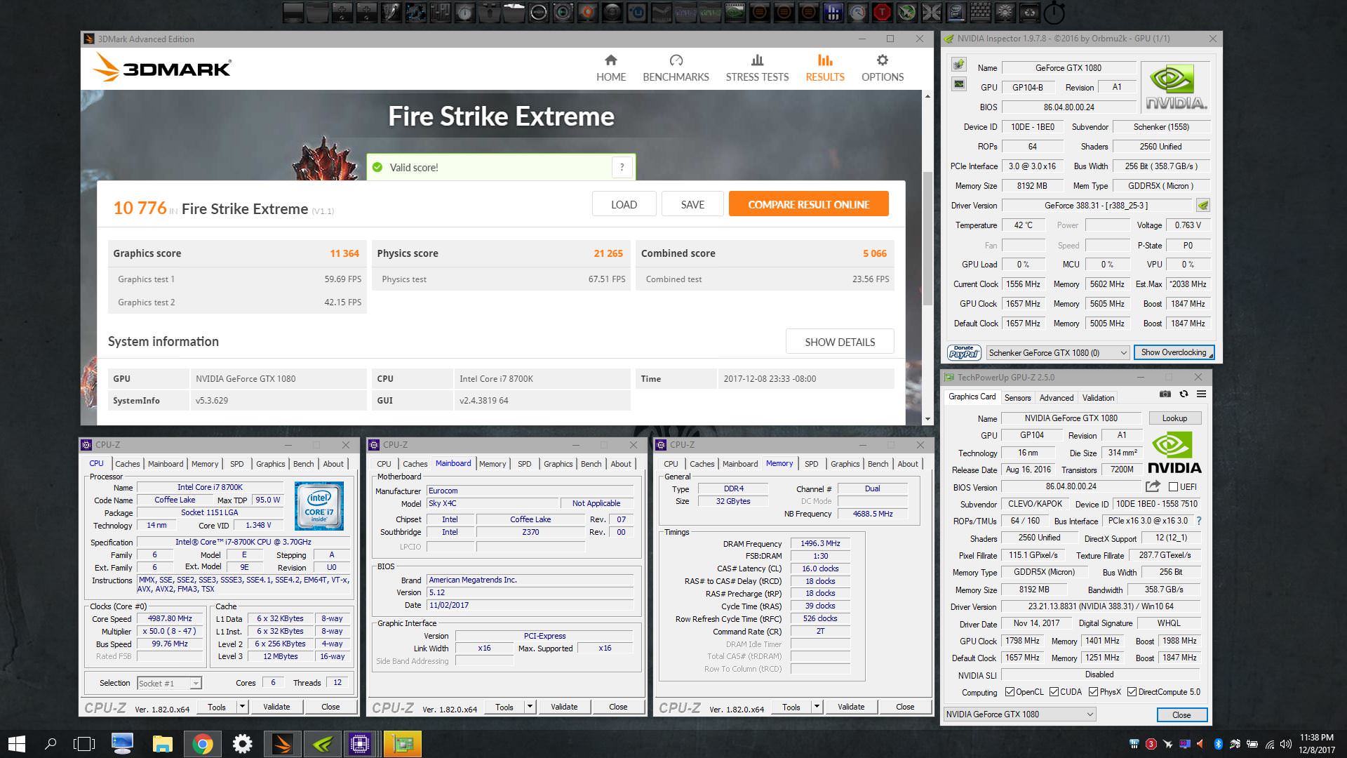Screen dimensions: 1347x758
Task: Expand Tools arrow in the CPU-Z Mainboard window
Action: (x=530, y=707)
